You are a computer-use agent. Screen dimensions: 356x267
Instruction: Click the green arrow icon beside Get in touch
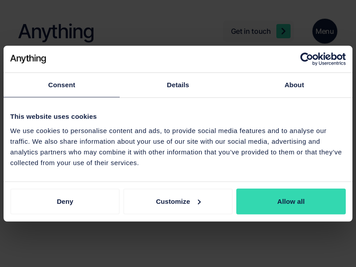tap(283, 31)
